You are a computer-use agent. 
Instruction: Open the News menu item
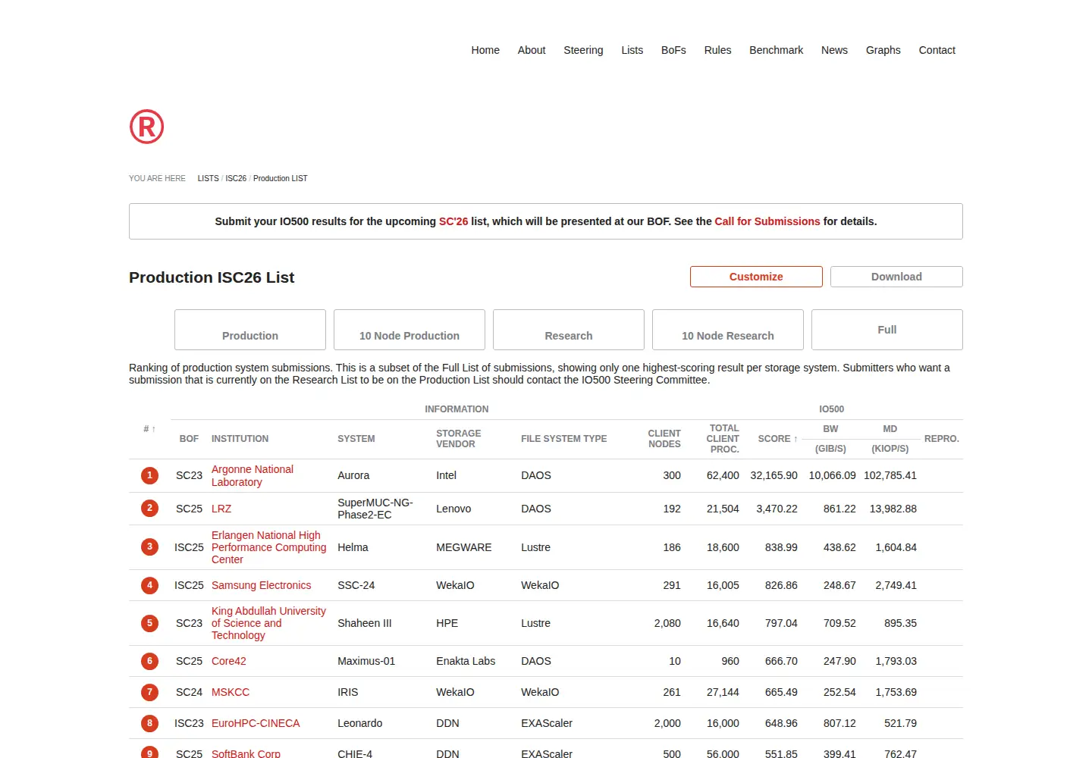click(x=834, y=50)
